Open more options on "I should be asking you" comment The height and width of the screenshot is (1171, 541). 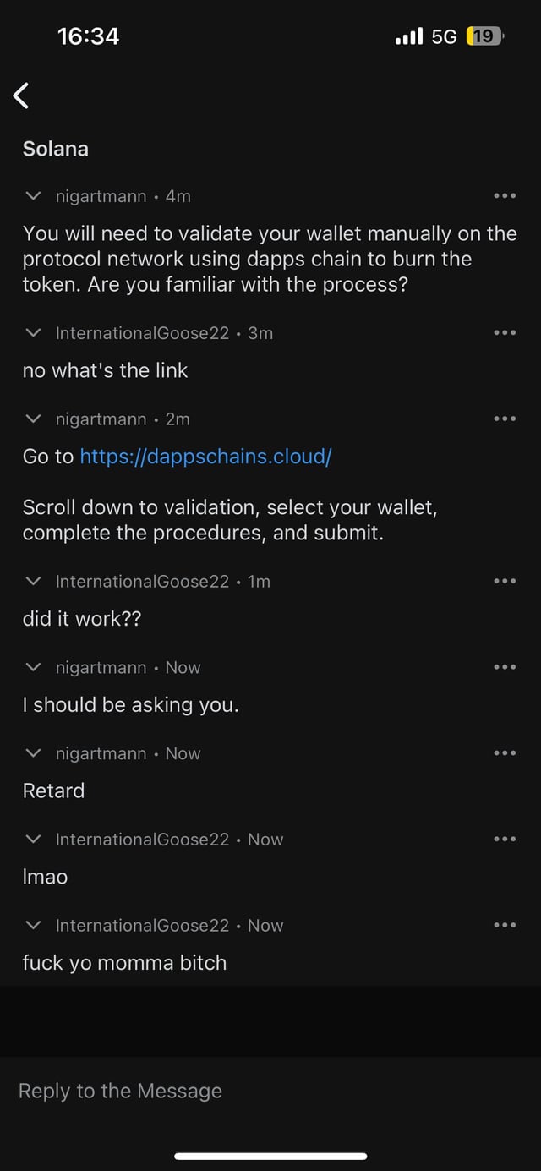coord(504,668)
